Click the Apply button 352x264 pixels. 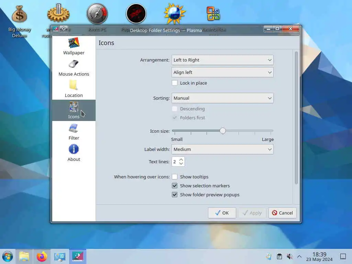coord(252,213)
